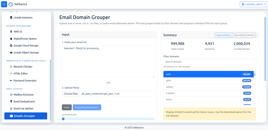Open the Password Generator tool
The image size is (268, 130).
click(26, 80)
